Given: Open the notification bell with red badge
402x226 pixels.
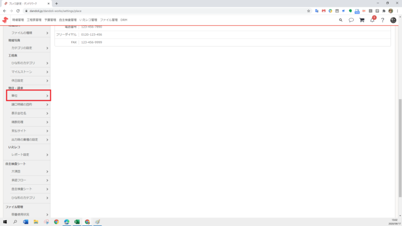Looking at the screenshot, I should (x=373, y=19).
